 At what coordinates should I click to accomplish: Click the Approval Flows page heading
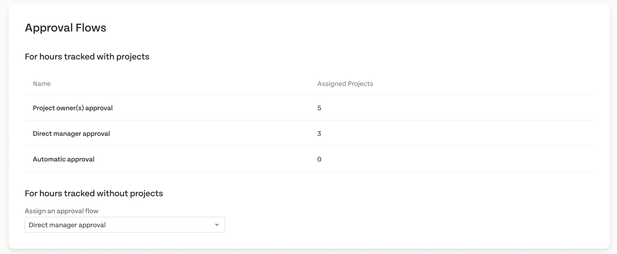pyautogui.click(x=65, y=28)
